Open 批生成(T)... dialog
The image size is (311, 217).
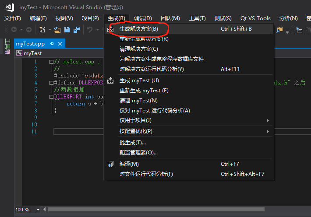189,143
